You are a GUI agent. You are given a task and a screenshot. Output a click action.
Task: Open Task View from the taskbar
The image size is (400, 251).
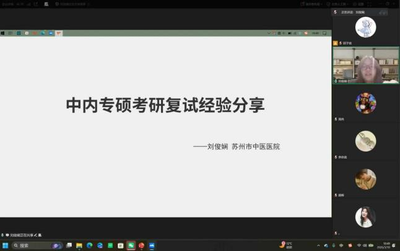point(69,245)
